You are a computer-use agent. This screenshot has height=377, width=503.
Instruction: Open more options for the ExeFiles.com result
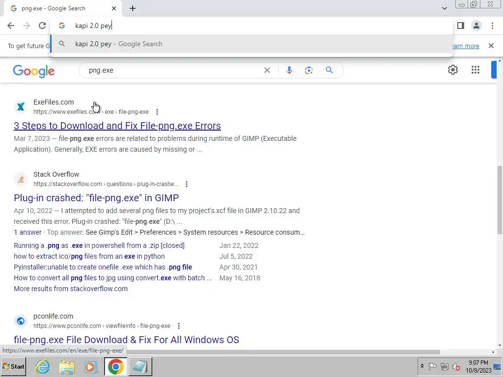157,112
